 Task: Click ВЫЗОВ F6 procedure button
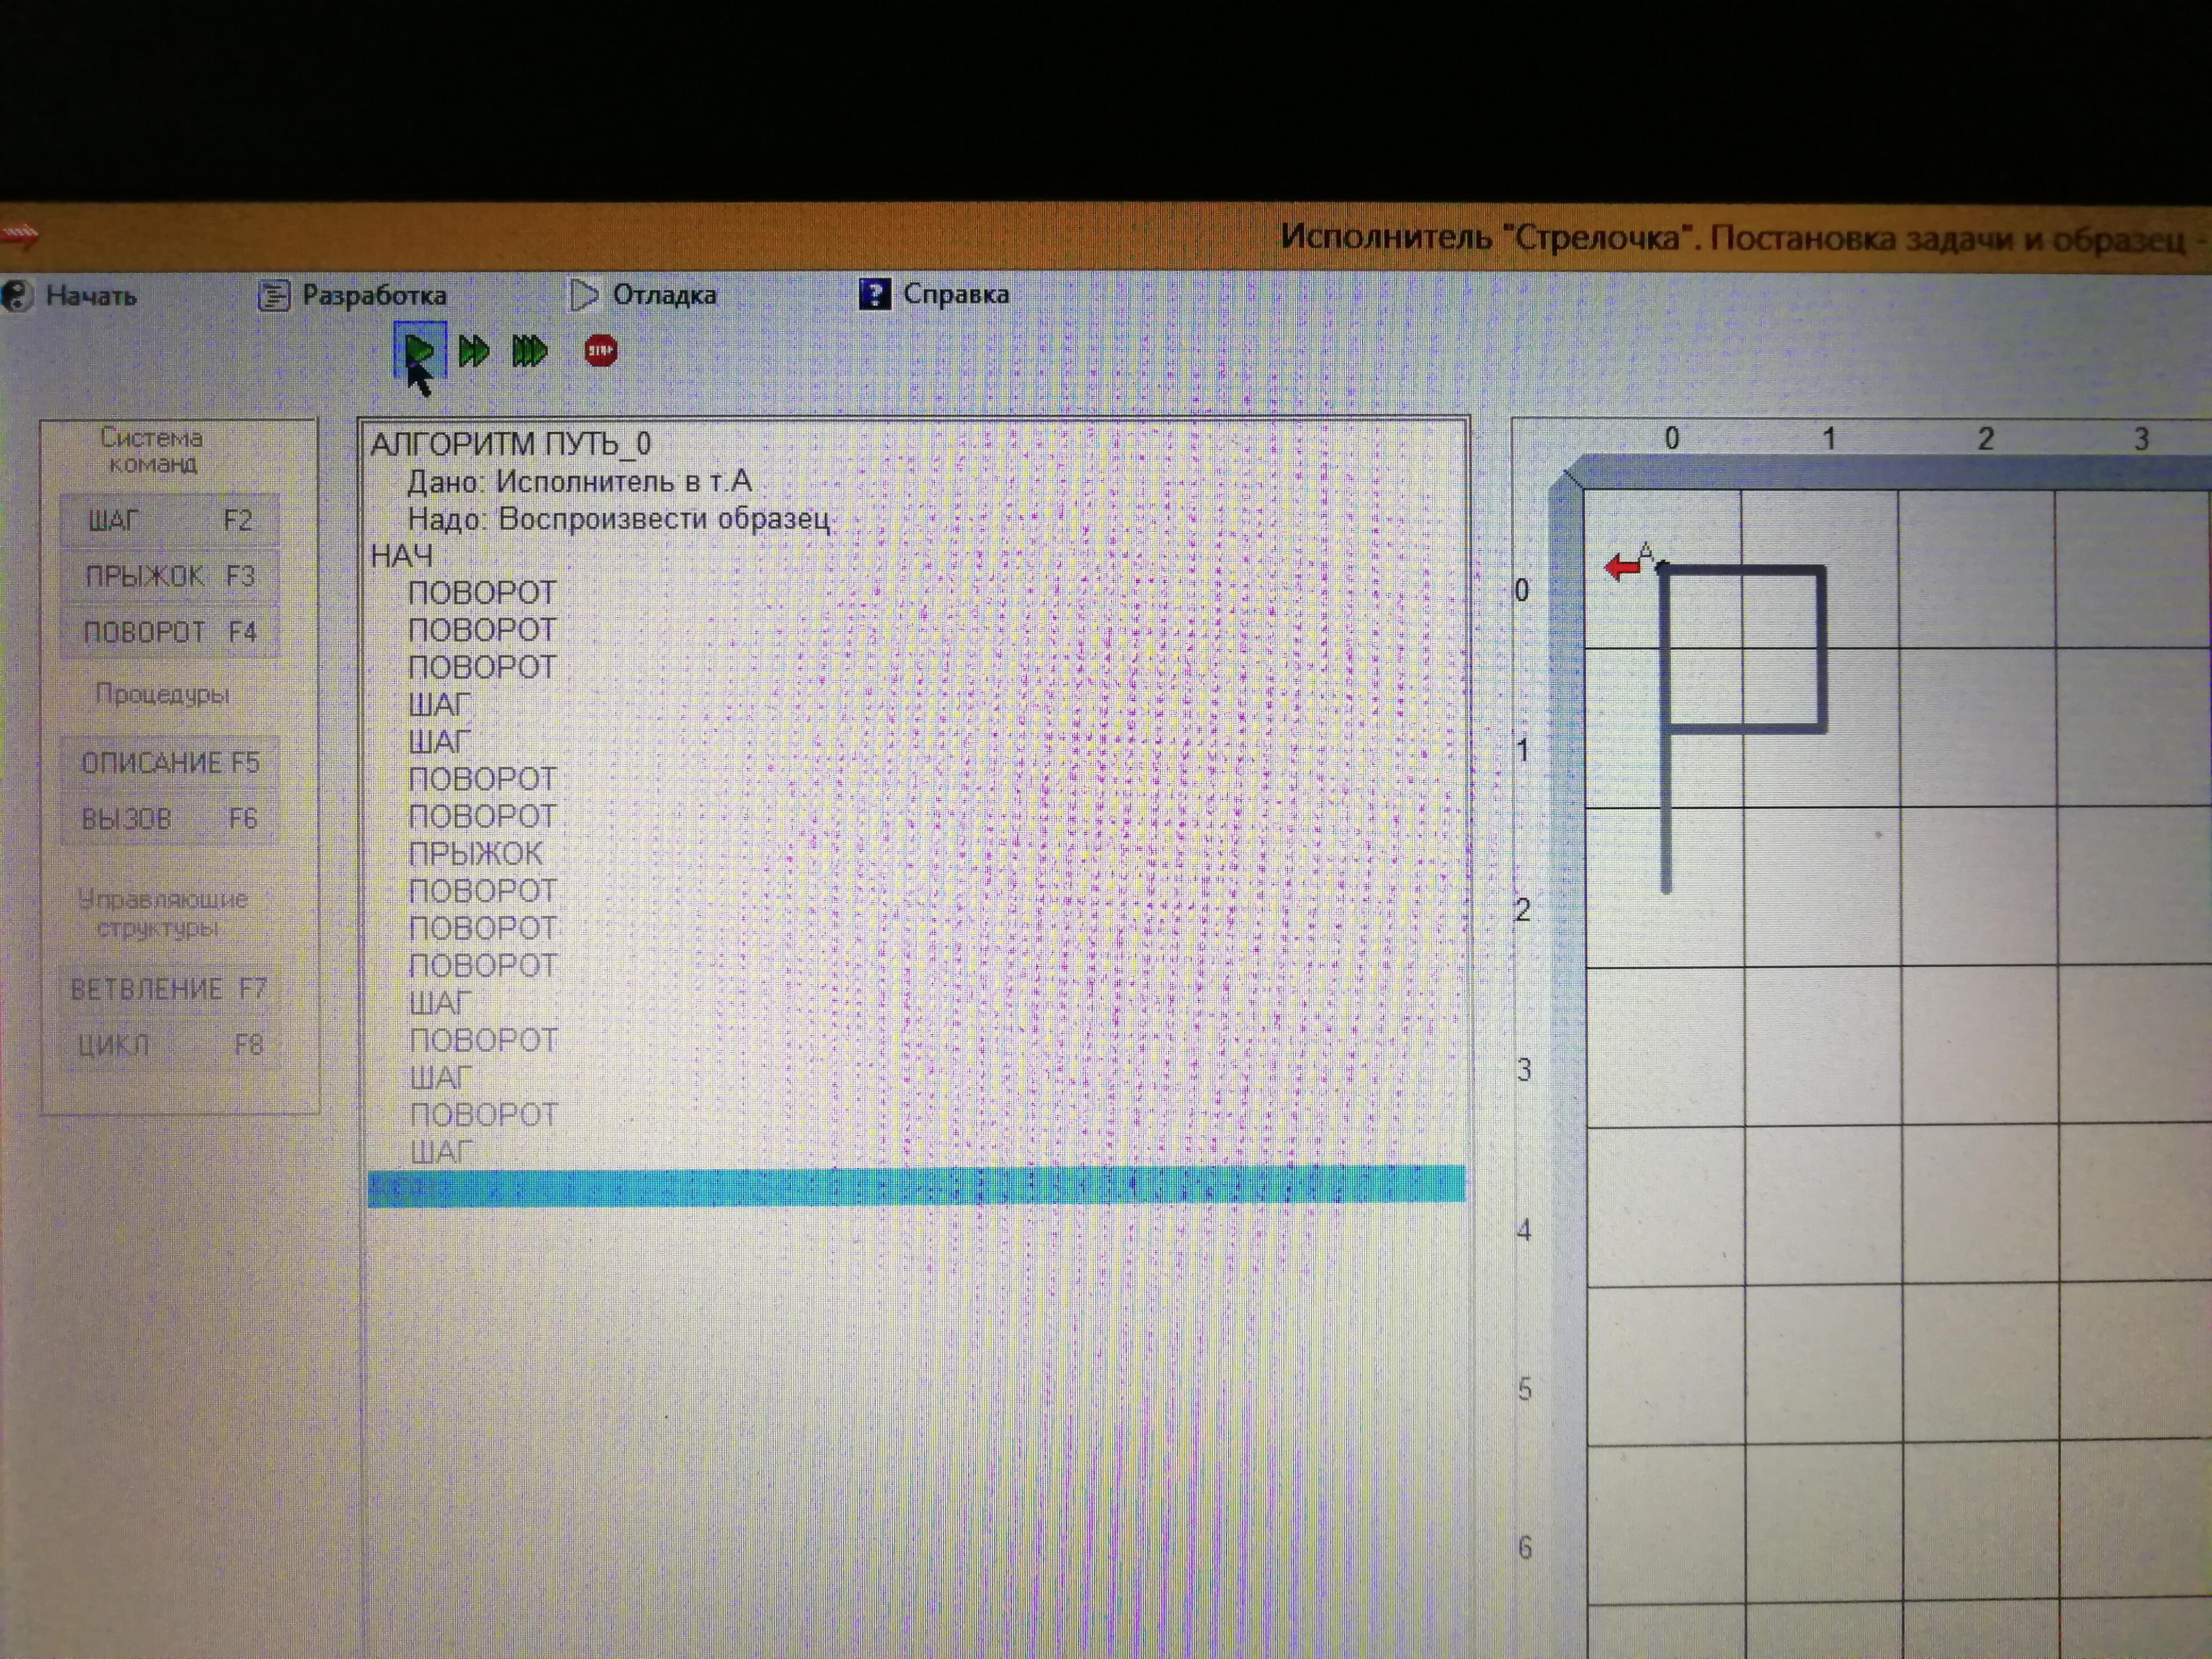(169, 819)
